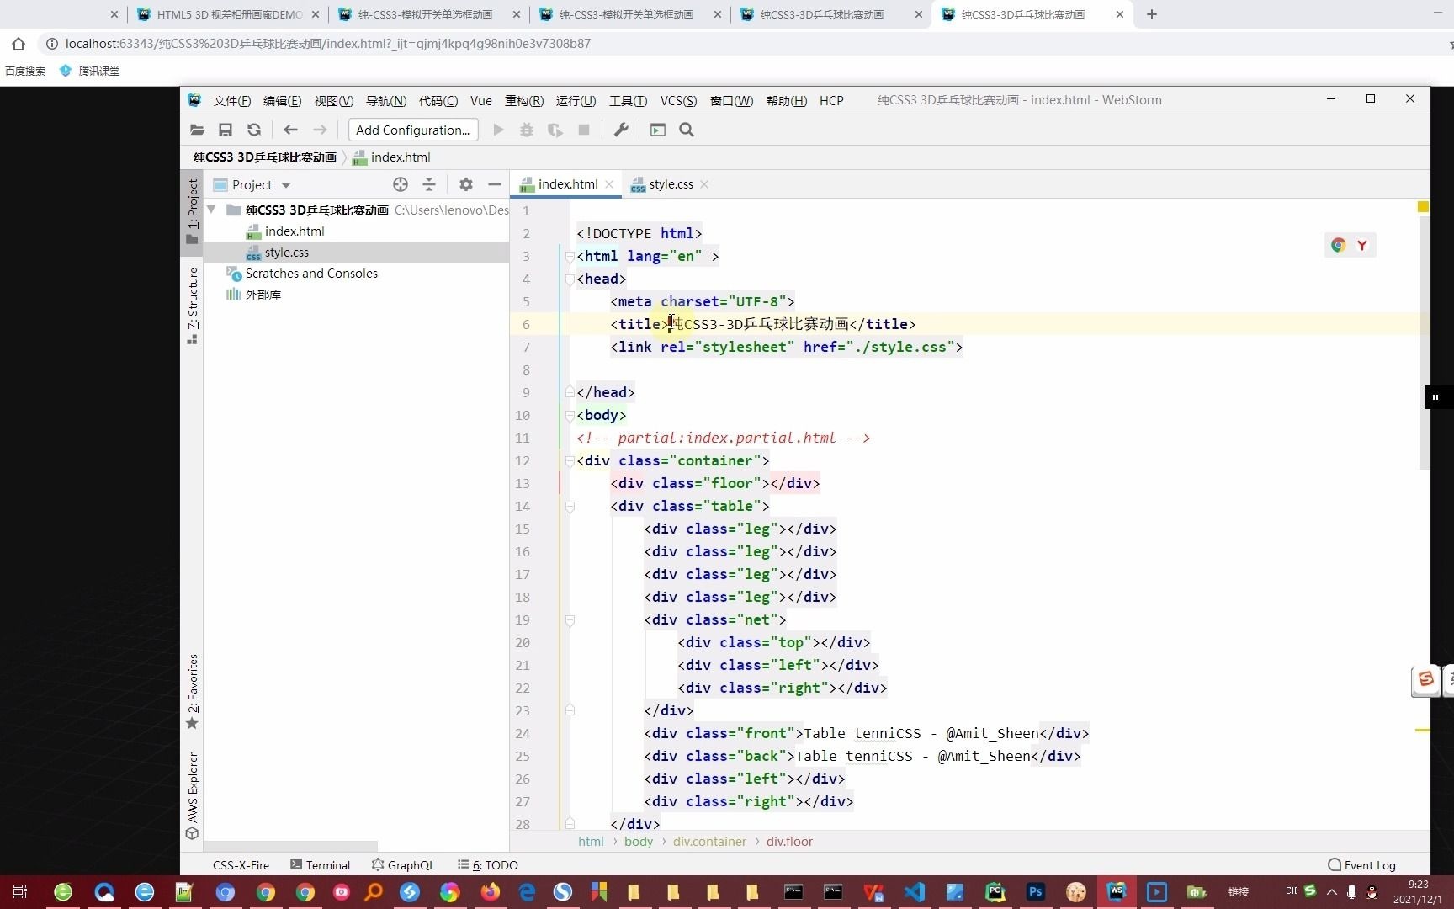Screen dimensions: 1454x909
Task: Toggle the Z: Structure tool window
Action: (193, 305)
